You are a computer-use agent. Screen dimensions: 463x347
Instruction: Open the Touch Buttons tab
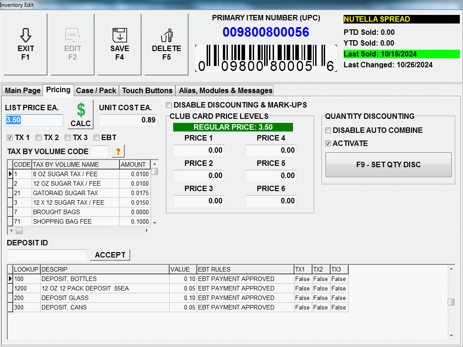pyautogui.click(x=147, y=90)
